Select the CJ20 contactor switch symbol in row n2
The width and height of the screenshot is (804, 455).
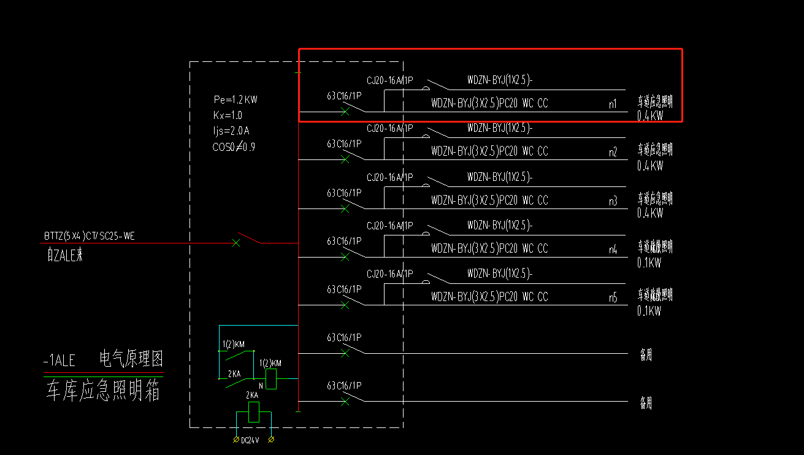click(x=437, y=132)
